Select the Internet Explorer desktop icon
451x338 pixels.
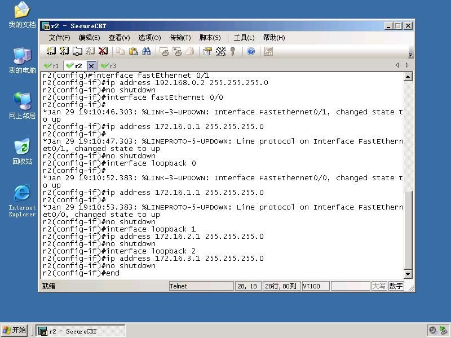tap(22, 201)
